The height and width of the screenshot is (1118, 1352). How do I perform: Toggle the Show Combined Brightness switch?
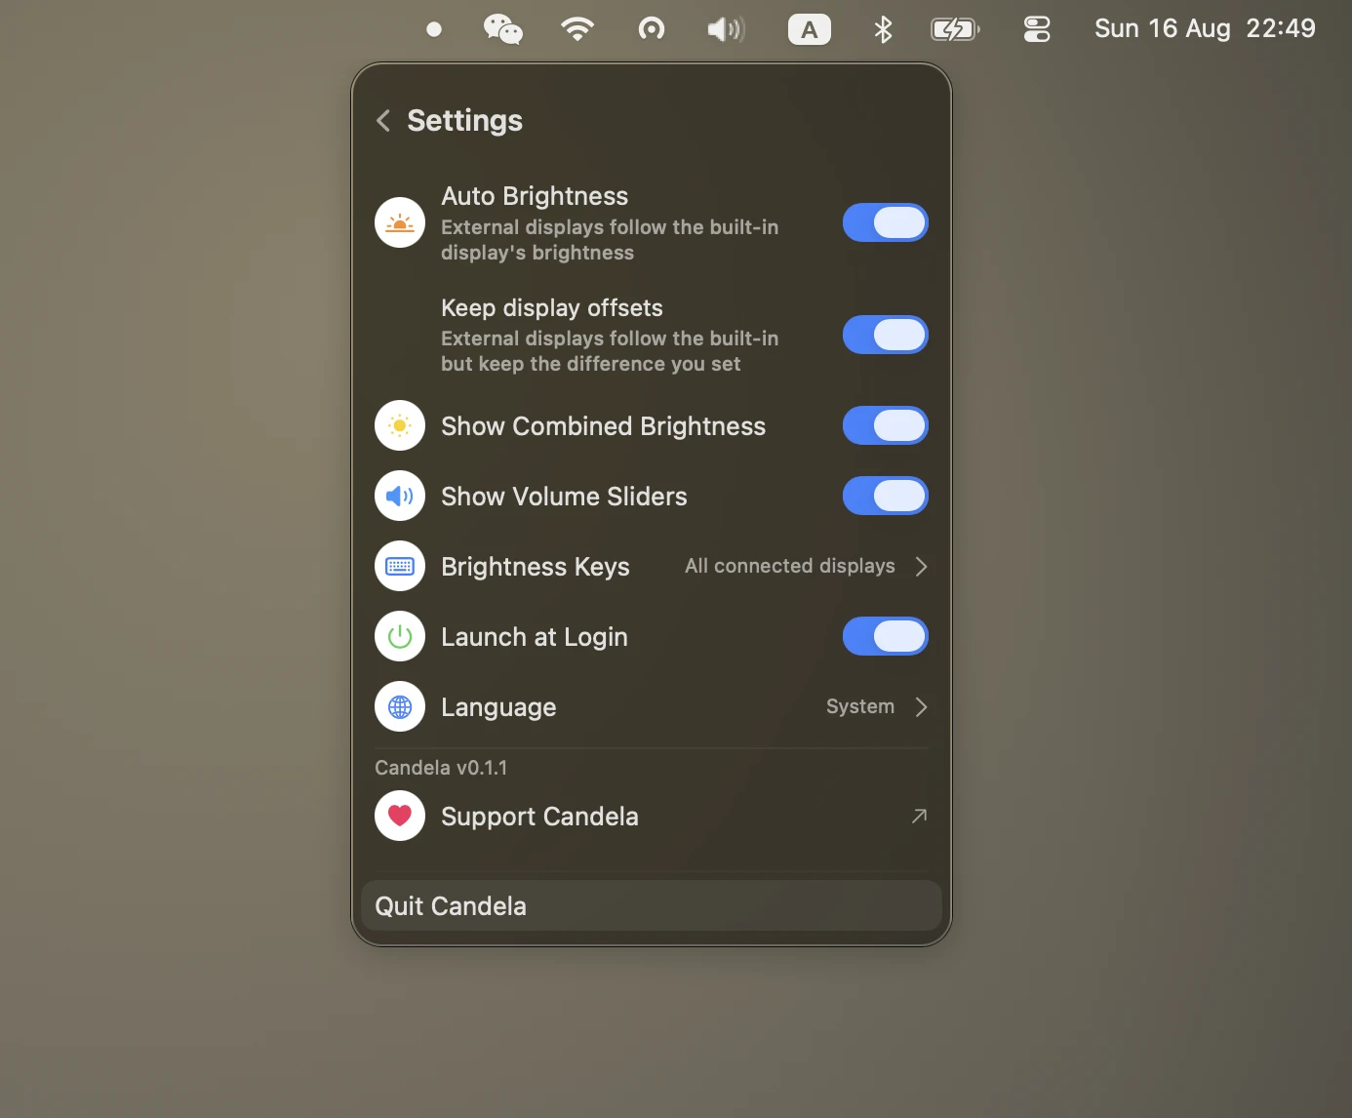(886, 425)
